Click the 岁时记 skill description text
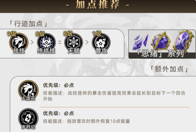Screen dimensions: 196x132 point(86,121)
